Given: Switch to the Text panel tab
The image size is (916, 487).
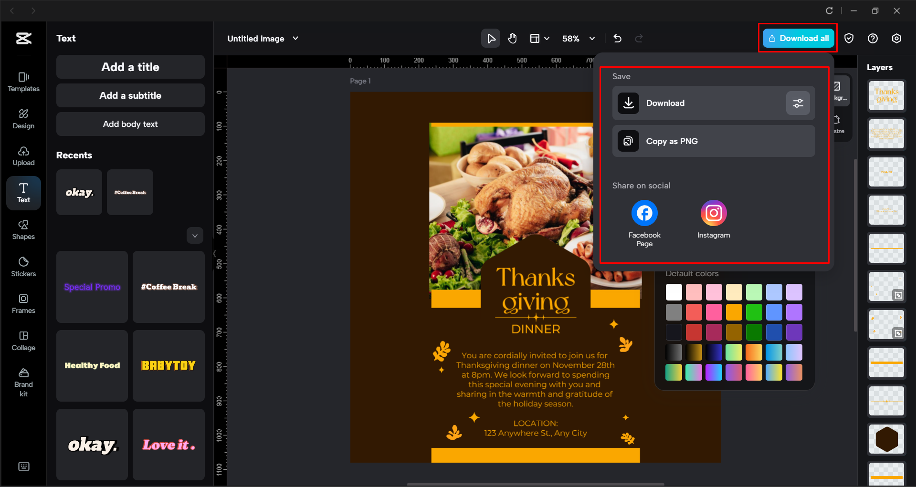Looking at the screenshot, I should click(x=23, y=193).
